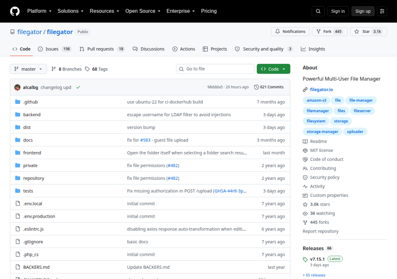The height and width of the screenshot is (279, 397).
Task: Open the green Code dropdown
Action: [x=273, y=69]
